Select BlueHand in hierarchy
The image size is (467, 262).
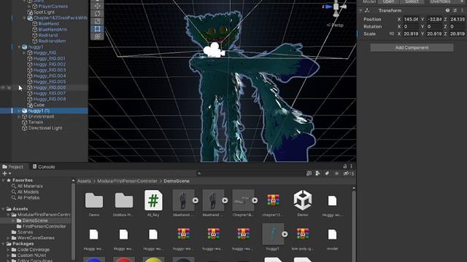click(49, 24)
